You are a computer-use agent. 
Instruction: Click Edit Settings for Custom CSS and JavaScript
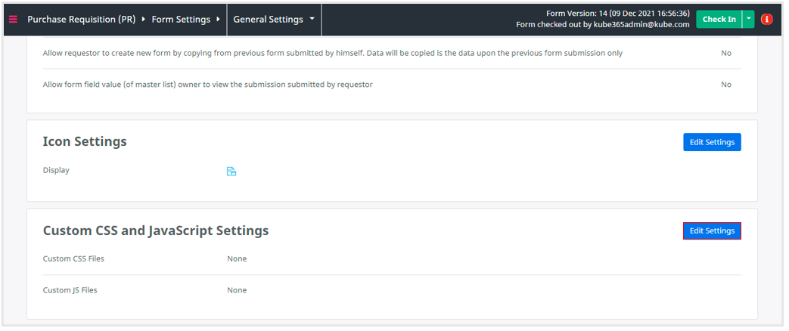[711, 230]
